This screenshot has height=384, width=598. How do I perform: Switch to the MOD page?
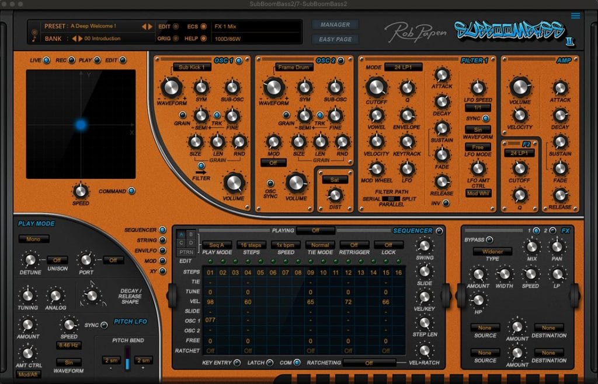(x=162, y=260)
